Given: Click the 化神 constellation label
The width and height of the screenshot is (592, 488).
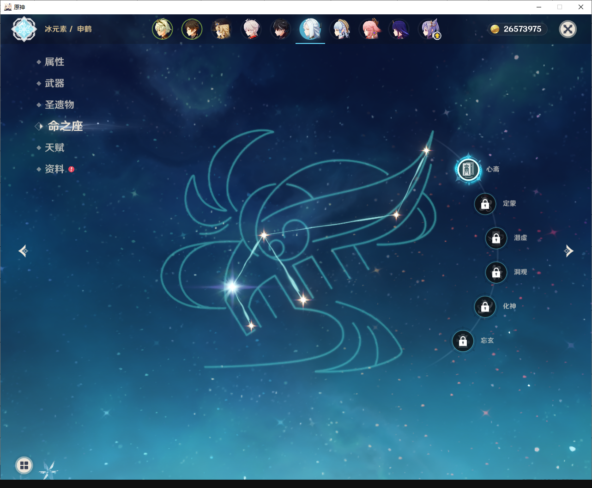Looking at the screenshot, I should click(509, 306).
